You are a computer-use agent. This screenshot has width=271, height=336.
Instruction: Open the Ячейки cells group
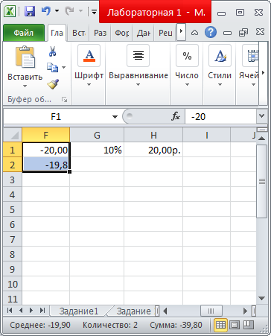click(x=249, y=66)
